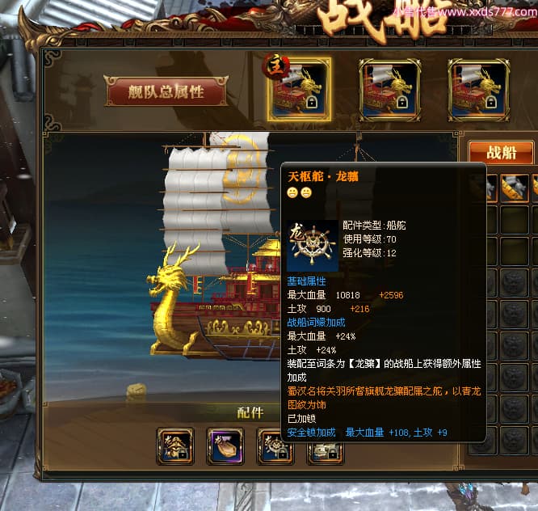The height and width of the screenshot is (511, 538).
Task: Click the topmost lion-head locked inventory slot
Action: (514, 283)
